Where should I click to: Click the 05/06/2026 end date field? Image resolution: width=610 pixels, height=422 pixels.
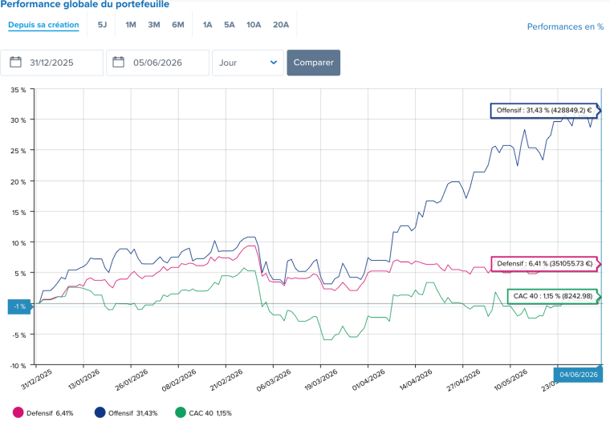pos(158,63)
